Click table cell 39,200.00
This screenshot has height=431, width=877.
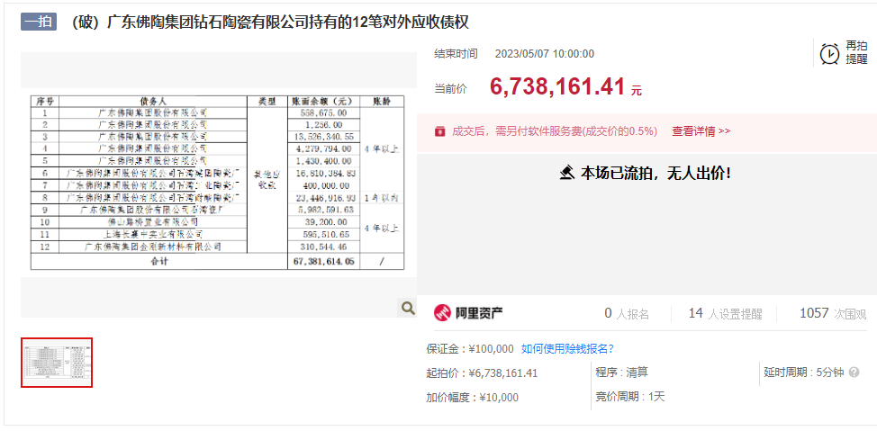tap(323, 222)
